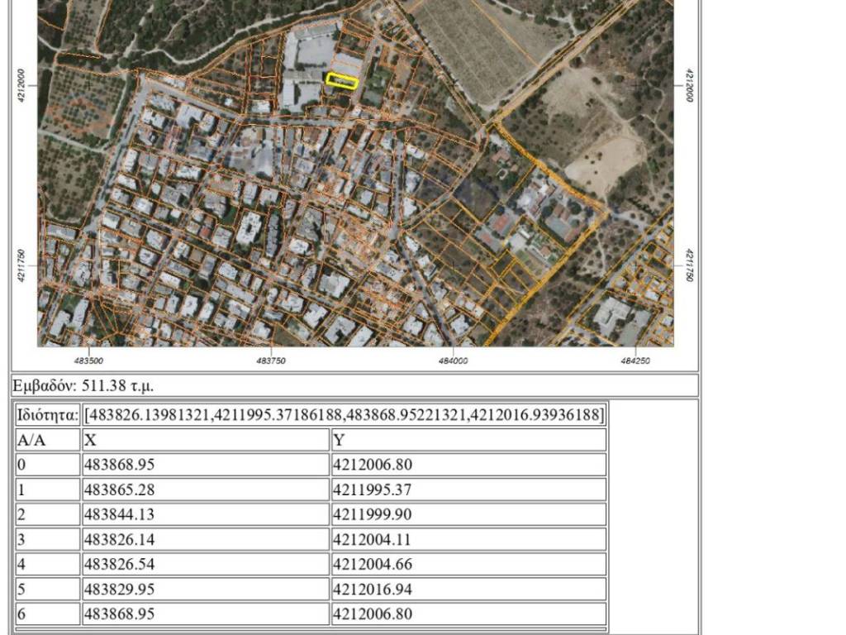Select X value 483865.28 in row 1
Image resolution: width=846 pixels, height=635 pixels.
click(119, 489)
